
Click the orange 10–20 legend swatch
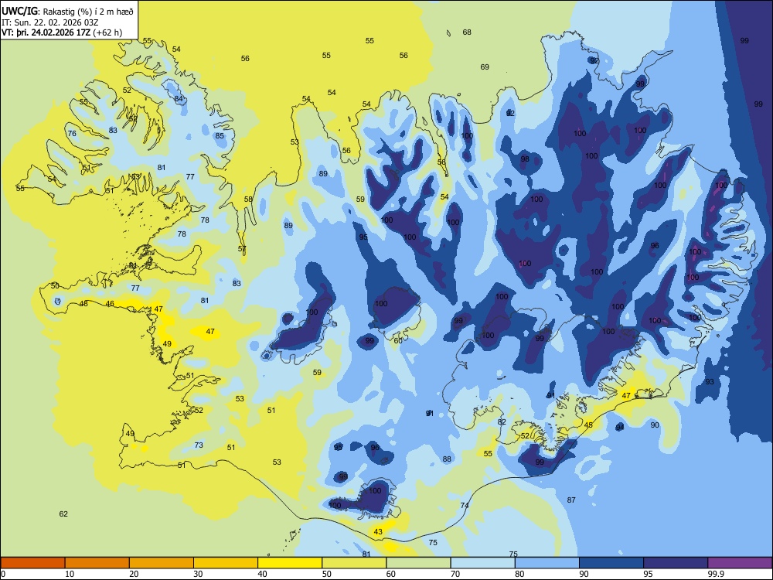point(97,563)
